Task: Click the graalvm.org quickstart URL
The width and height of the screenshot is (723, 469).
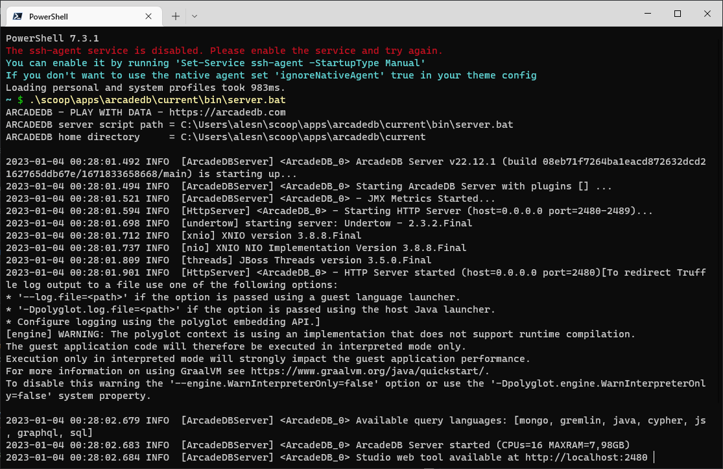Action: [x=368, y=371]
